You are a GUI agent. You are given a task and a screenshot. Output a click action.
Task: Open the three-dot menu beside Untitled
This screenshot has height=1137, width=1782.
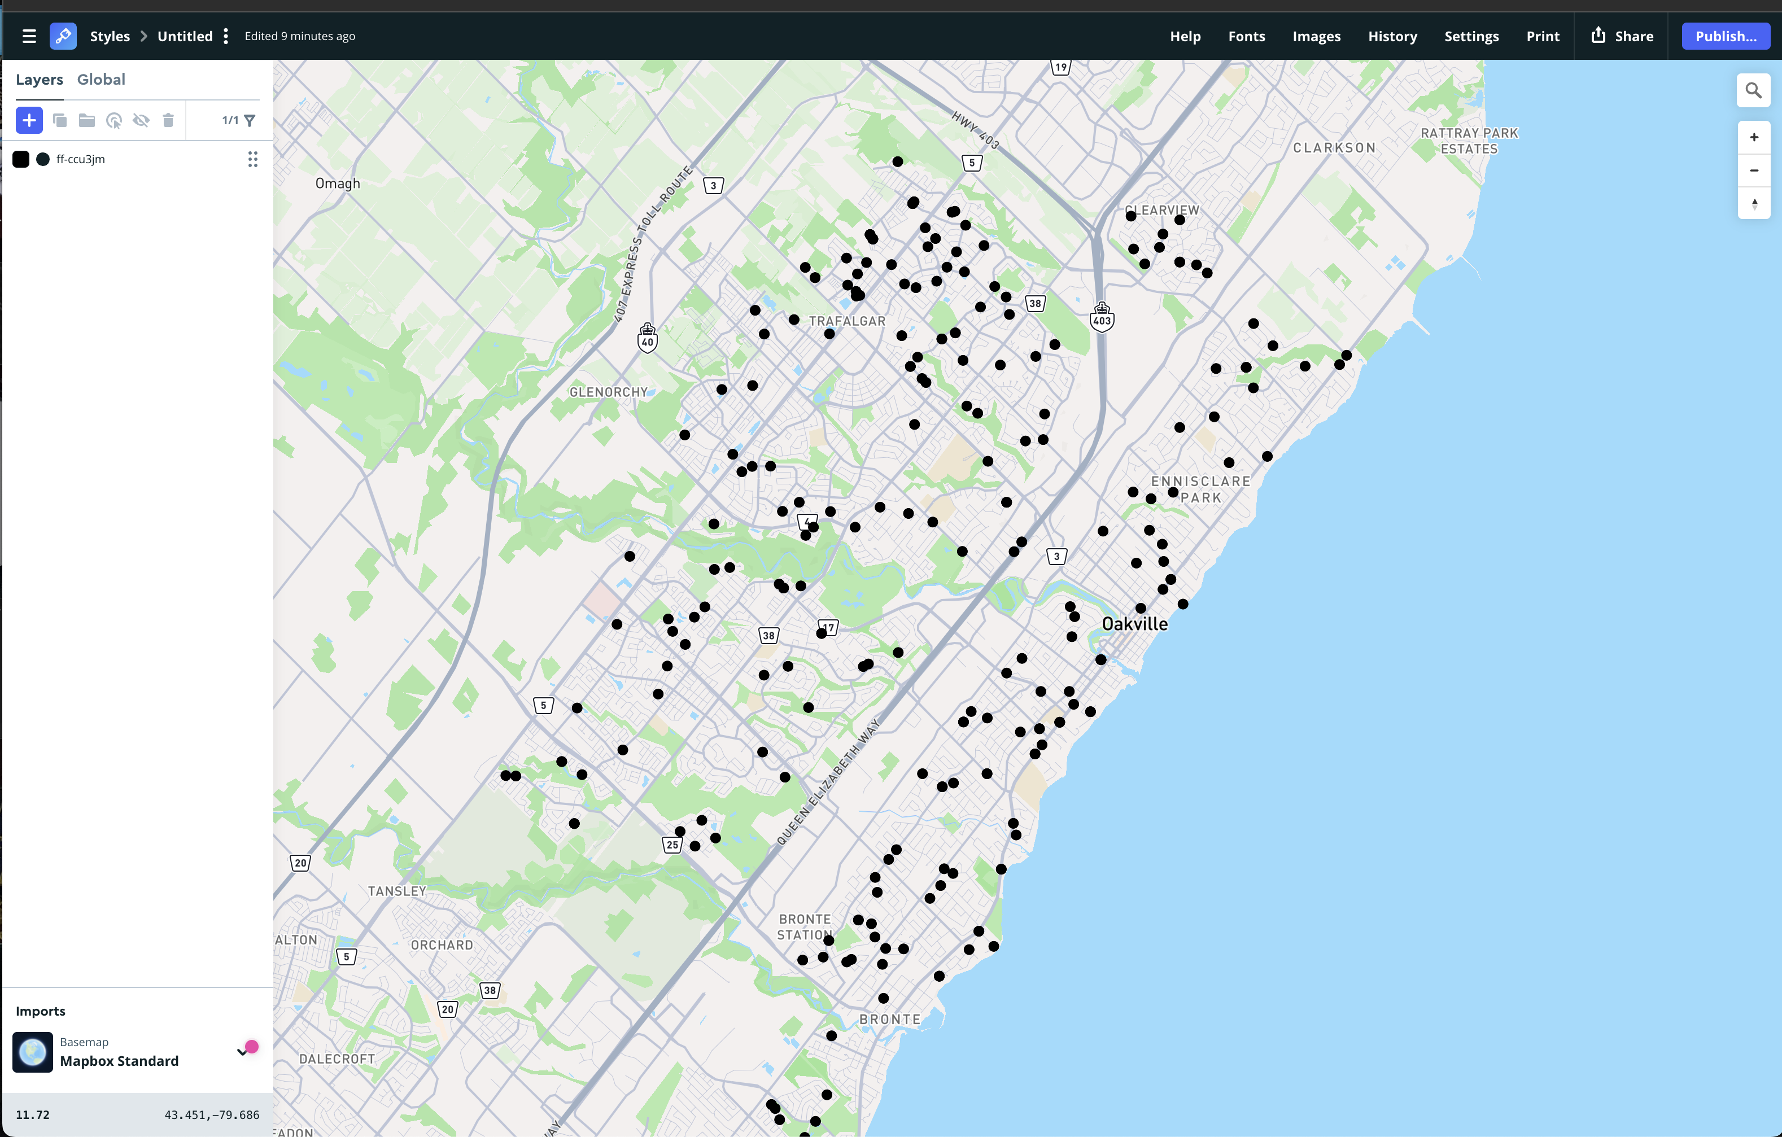226,36
